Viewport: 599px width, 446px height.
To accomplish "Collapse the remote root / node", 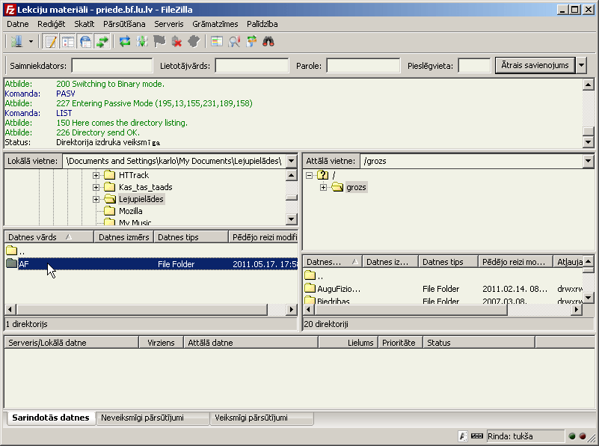I will point(309,175).
